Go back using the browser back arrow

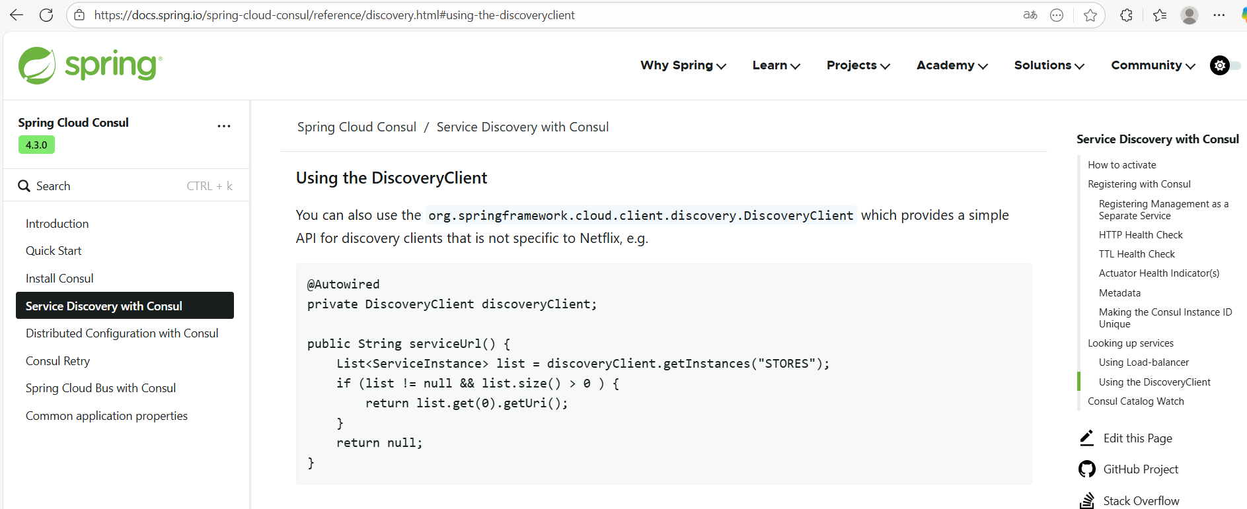pos(17,15)
